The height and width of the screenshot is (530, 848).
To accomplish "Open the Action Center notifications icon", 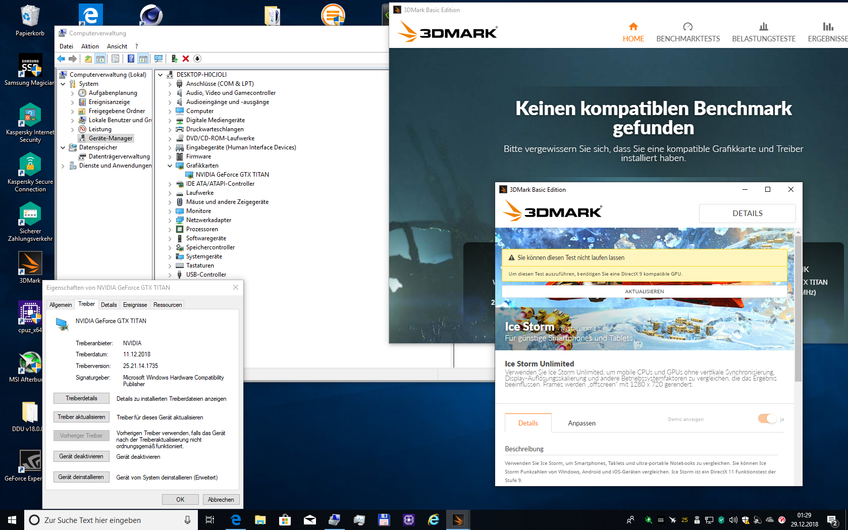I will pos(833,520).
